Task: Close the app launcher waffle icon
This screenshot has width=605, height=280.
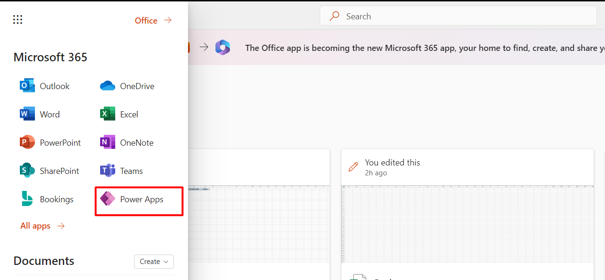Action: pos(18,19)
